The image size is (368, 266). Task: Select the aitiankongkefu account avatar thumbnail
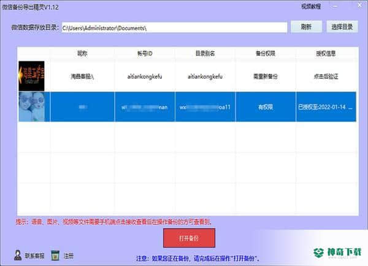point(31,76)
